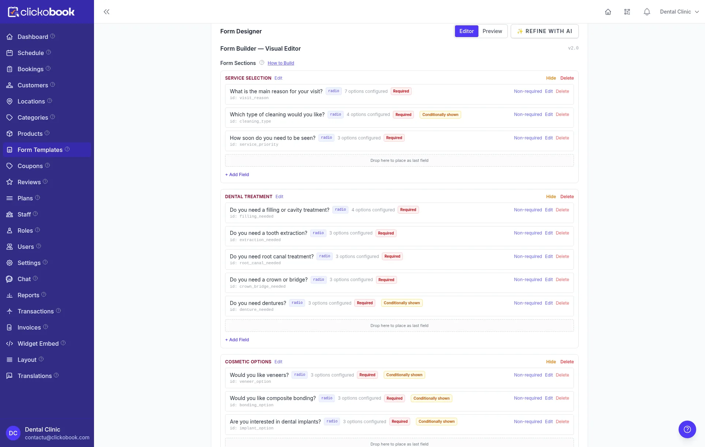
Task: Open the home icon in top bar
Action: [608, 12]
